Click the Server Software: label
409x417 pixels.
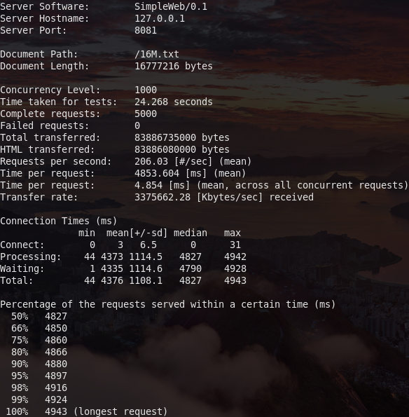tap(44, 6)
